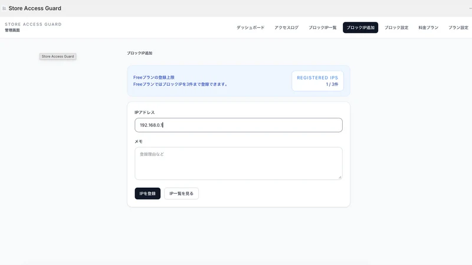This screenshot has height=265, width=472.
Task: Open the プラン設定 tab
Action: point(458,28)
